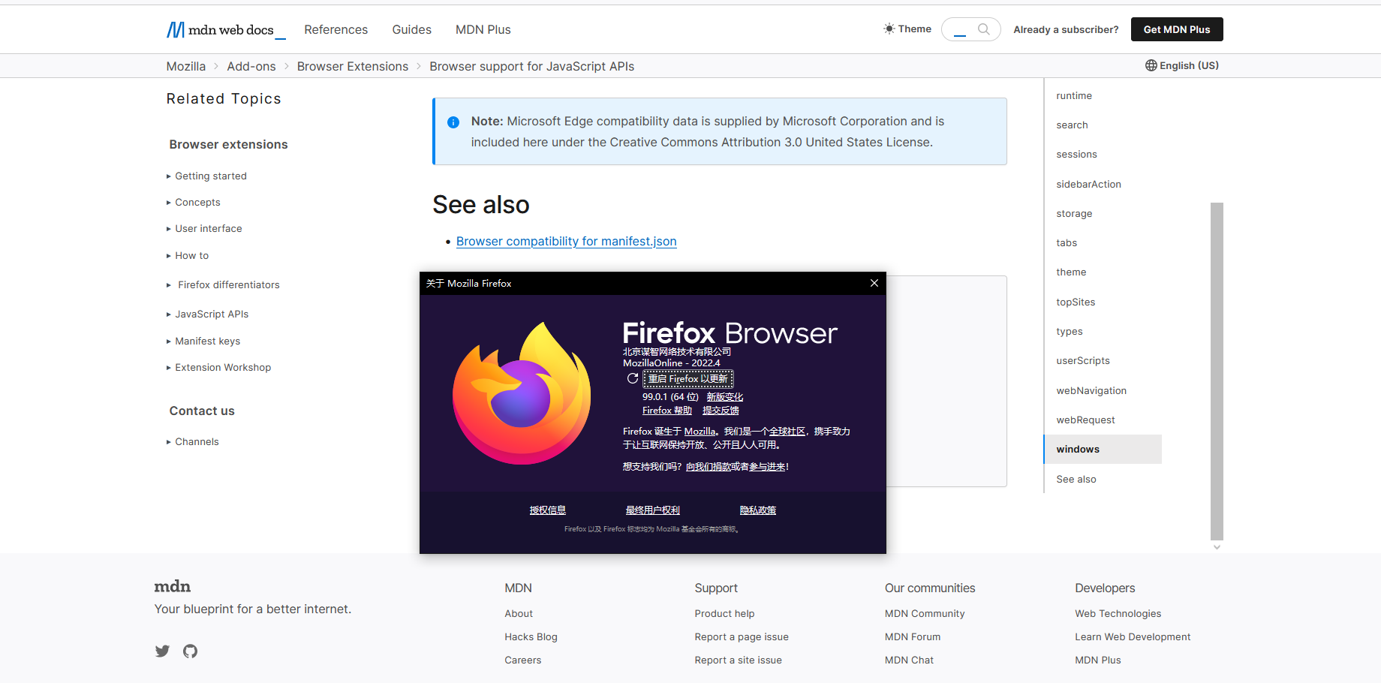Jump to theme section in contents
The width and height of the screenshot is (1381, 683).
click(x=1071, y=272)
